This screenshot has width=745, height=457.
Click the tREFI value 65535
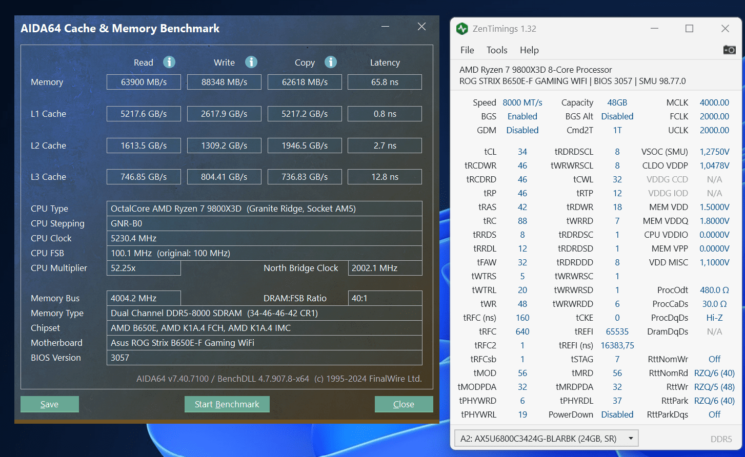pyautogui.click(x=617, y=331)
